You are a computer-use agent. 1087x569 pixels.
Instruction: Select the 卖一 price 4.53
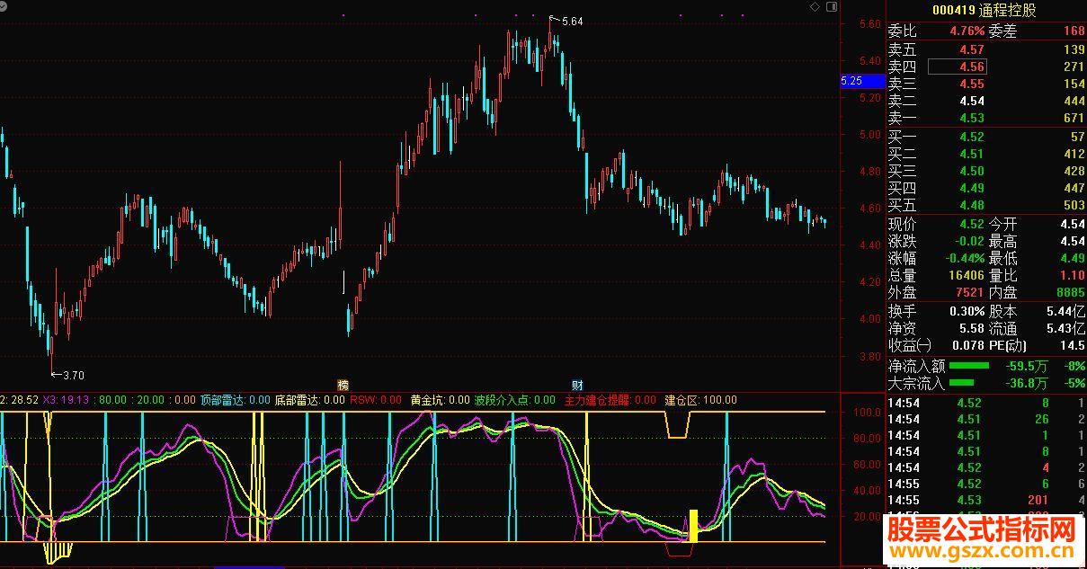[971, 118]
